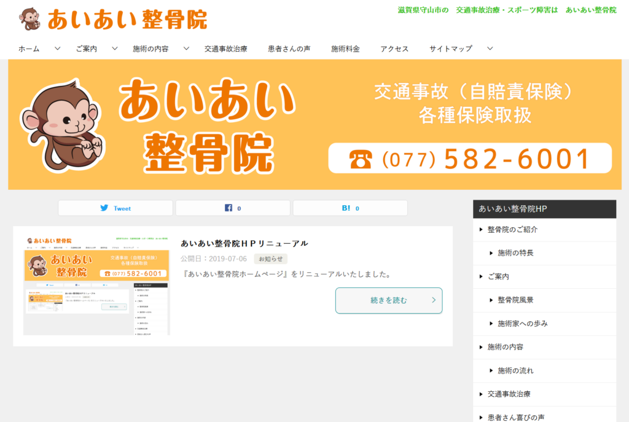
Task: Open the article titled あいあい整骨院ＨＰリニューアル
Action: tap(243, 243)
